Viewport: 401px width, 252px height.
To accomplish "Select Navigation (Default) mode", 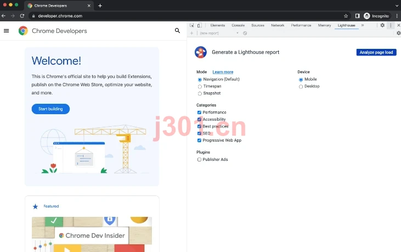I will click(x=200, y=80).
